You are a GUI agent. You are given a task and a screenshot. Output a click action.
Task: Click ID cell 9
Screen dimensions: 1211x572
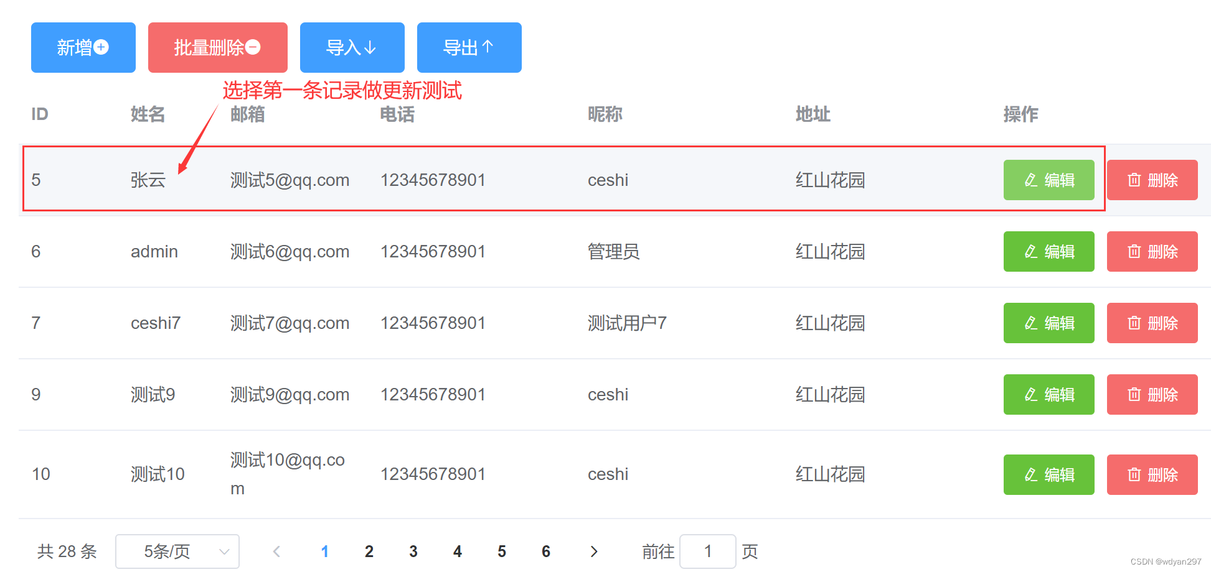click(x=36, y=395)
